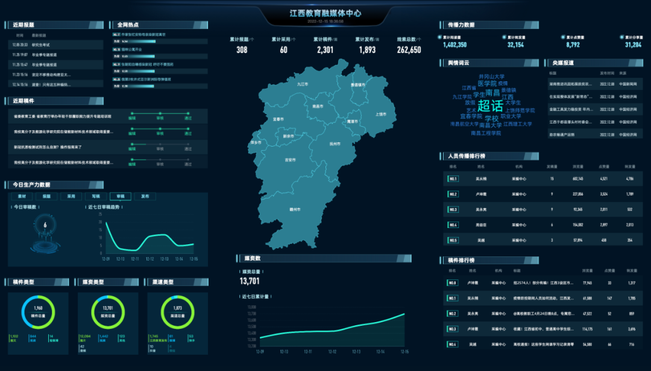651x371 pixels.
Task: Select 南昌市 on the map
Action: (x=317, y=106)
